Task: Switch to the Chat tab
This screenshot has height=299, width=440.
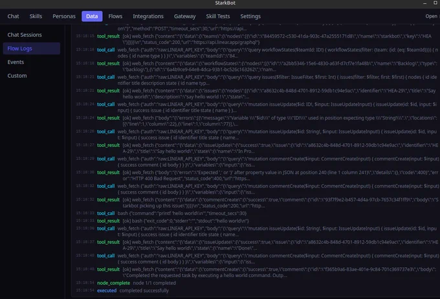Action: (x=13, y=16)
